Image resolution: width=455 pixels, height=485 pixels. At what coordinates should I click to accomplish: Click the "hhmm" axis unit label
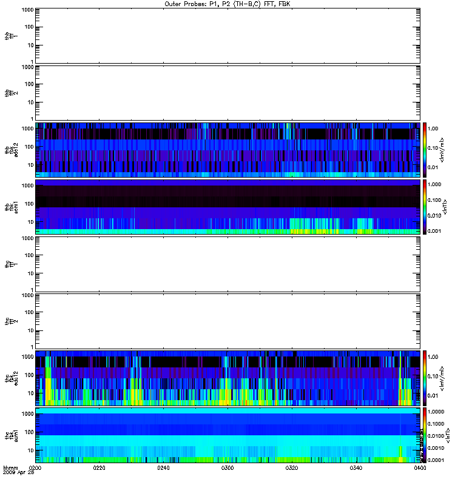tap(10, 468)
